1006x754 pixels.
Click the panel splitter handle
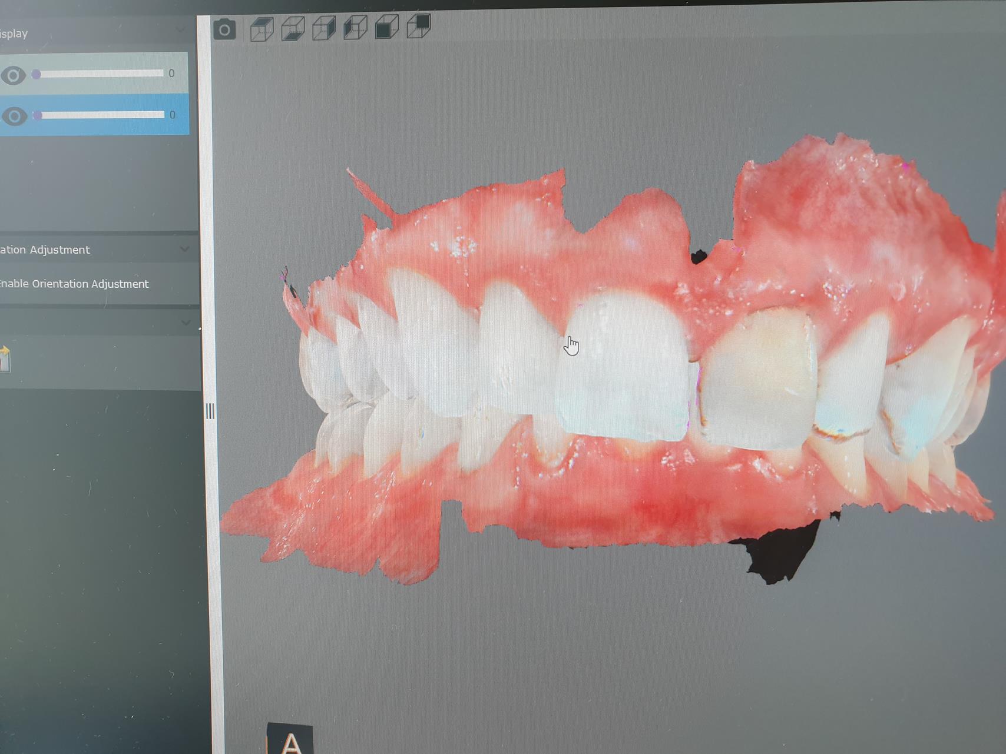coord(210,411)
